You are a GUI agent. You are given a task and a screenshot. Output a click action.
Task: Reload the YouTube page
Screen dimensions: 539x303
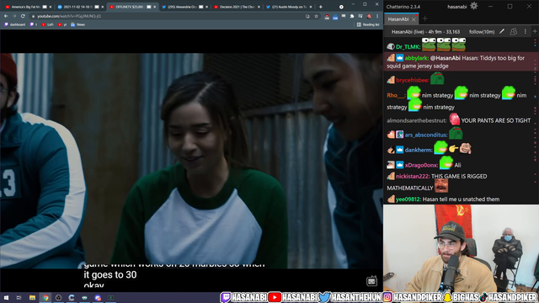click(x=23, y=16)
